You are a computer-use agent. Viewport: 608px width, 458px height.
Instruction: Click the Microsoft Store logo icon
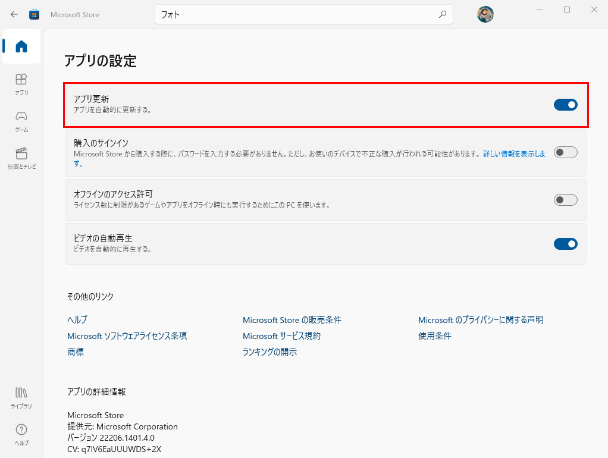[x=34, y=15]
